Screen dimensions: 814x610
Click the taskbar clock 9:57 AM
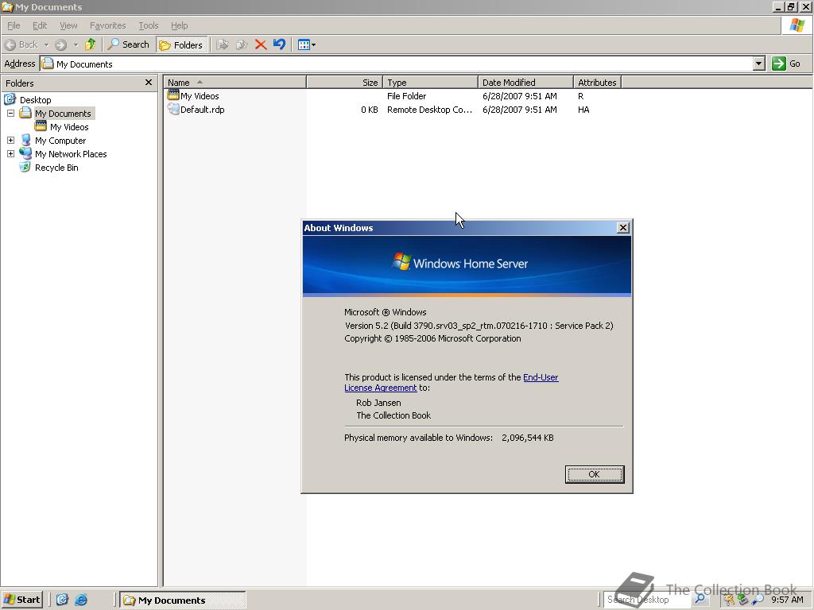tap(787, 600)
